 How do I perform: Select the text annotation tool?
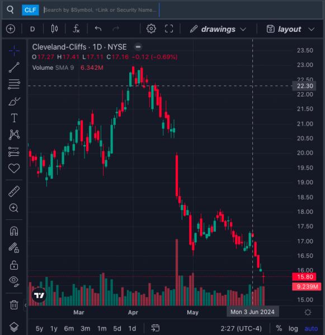pos(14,118)
